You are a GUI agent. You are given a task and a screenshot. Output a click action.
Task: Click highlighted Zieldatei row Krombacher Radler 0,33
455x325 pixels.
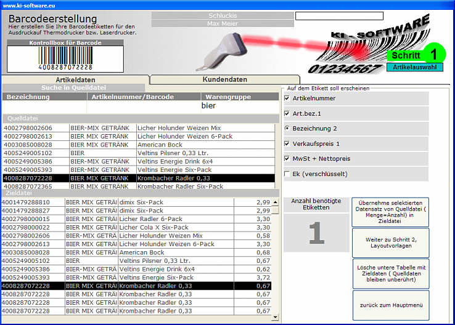pyautogui.click(x=136, y=286)
